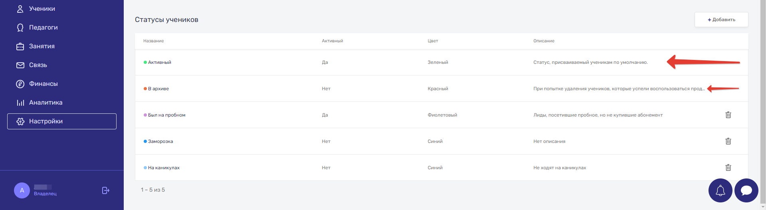This screenshot has width=766, height=210.
Task: Click trash icon for Заморозка row
Action: point(728,141)
